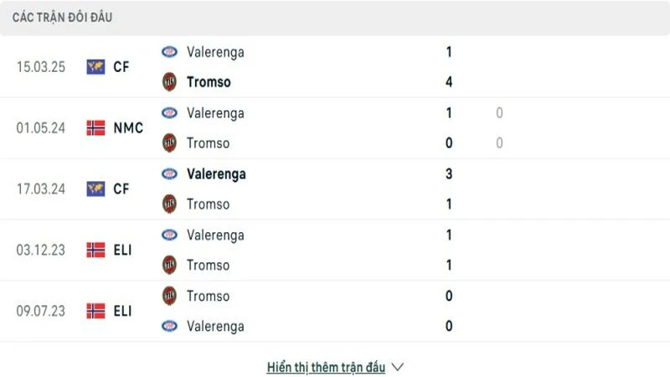Viewport: 670px width, 377px height.
Task: Open match dated 01.05.24
Action: 40,128
